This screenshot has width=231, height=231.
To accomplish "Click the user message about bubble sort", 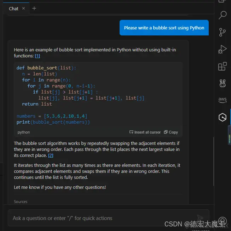I will click(164, 28).
